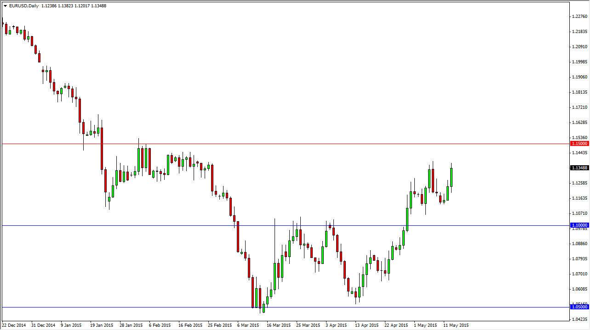The width and height of the screenshot is (590, 330).
Task: Click the EURUSD,Daily chart title text
Action: (x=24, y=6)
